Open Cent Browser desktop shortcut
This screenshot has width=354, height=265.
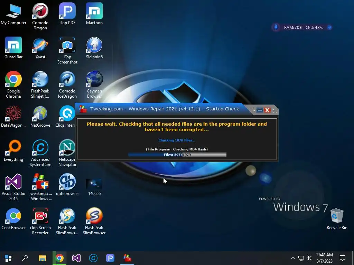click(13, 219)
